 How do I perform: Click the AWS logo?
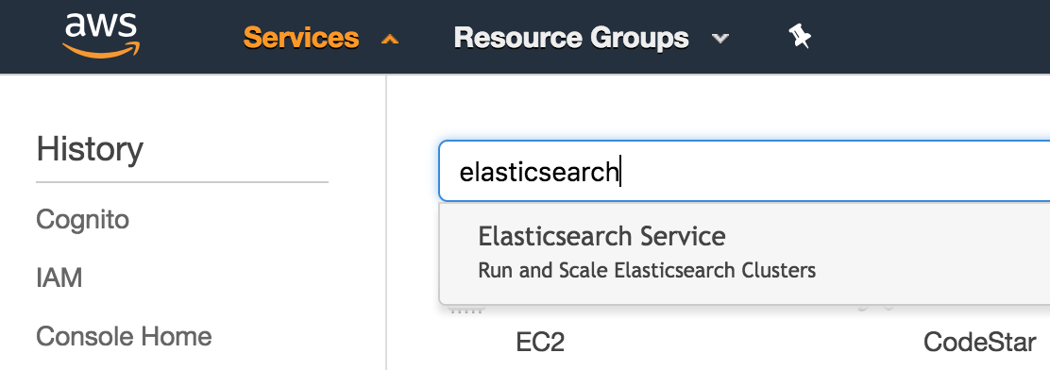pos(102,36)
